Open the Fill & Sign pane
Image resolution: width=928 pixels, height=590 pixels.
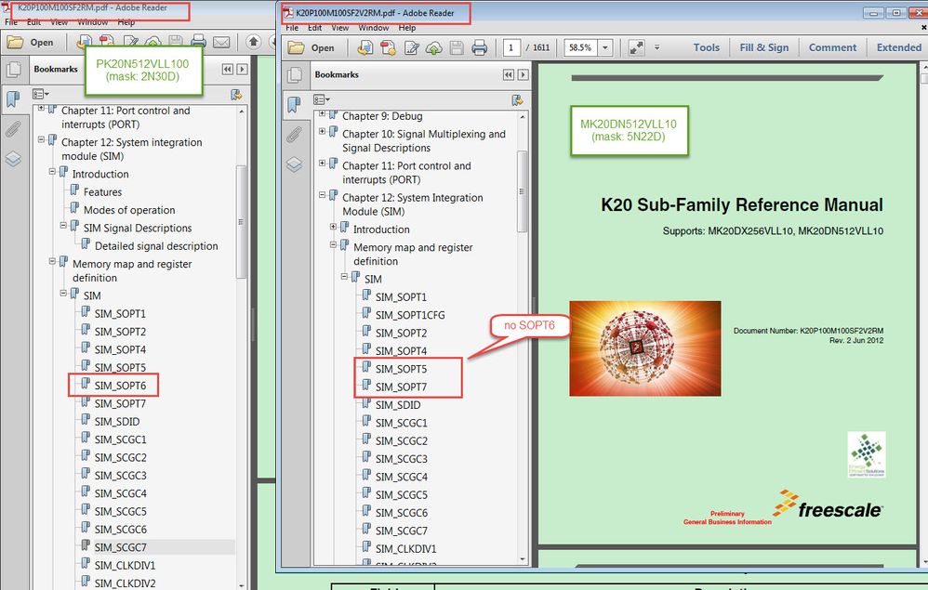(x=764, y=47)
